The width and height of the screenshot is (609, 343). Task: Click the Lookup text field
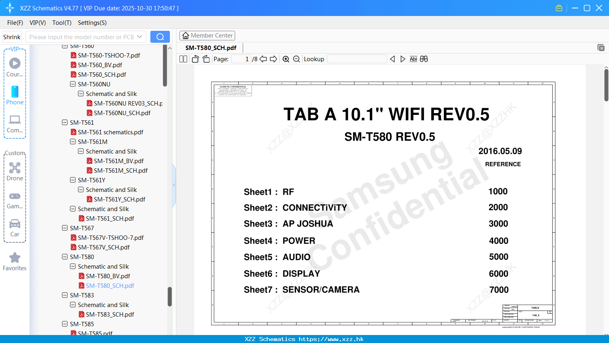(x=357, y=59)
